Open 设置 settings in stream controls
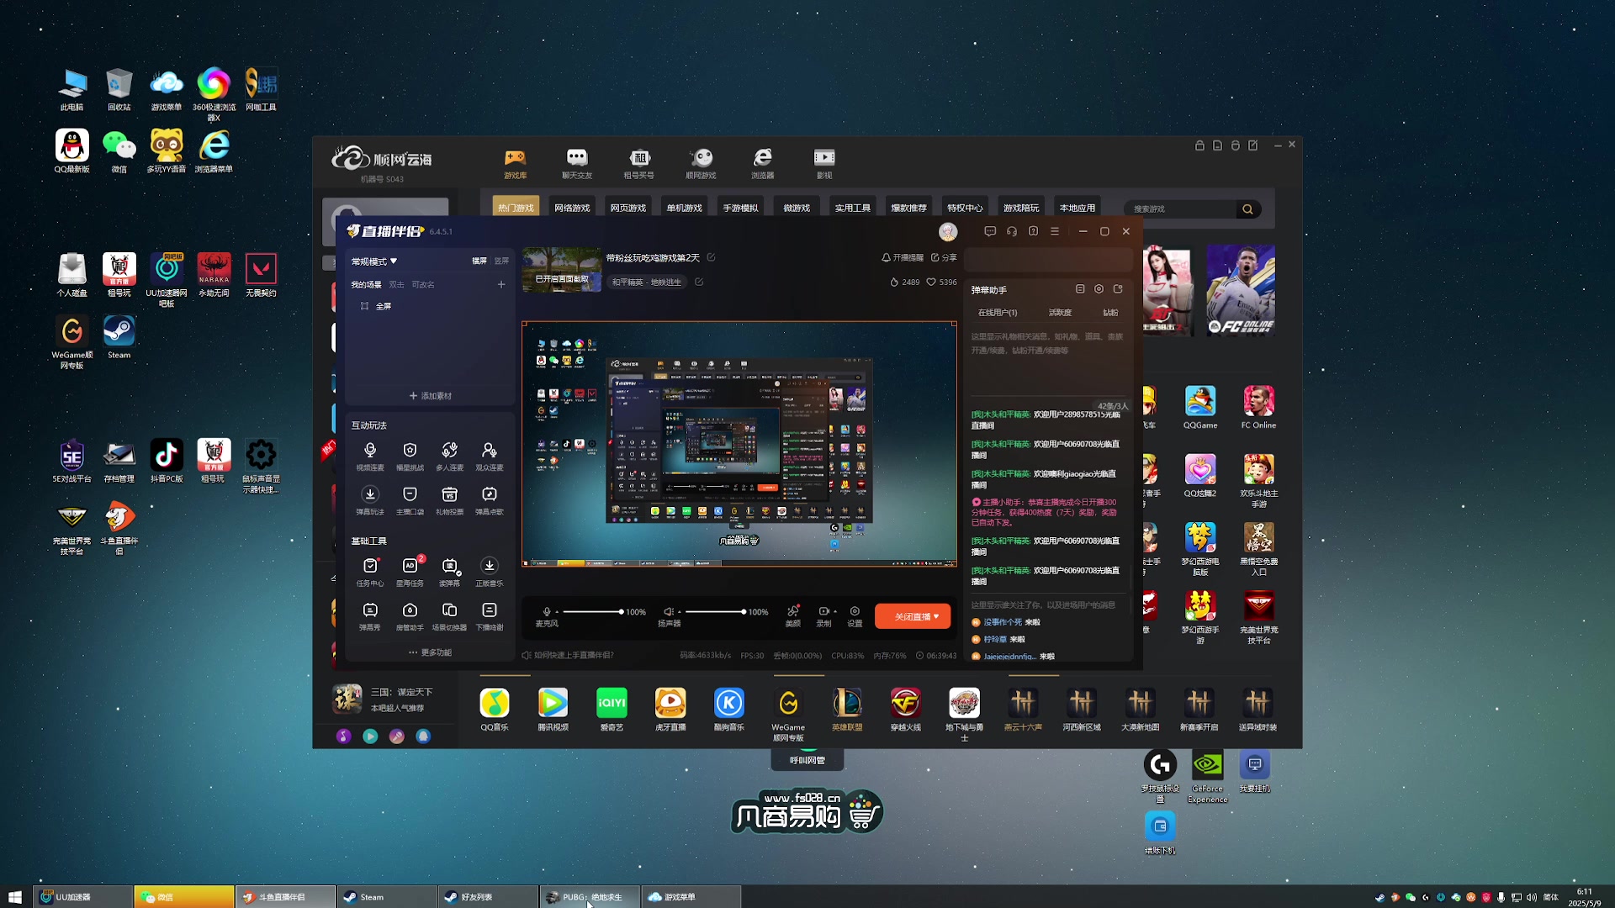This screenshot has height=908, width=1615. coord(855,616)
